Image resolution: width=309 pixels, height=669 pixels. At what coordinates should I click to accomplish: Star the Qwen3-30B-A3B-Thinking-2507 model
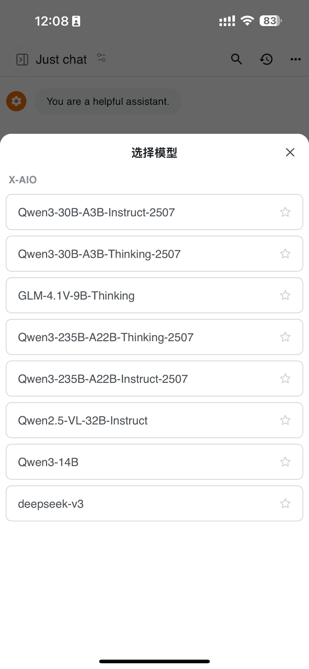click(285, 254)
